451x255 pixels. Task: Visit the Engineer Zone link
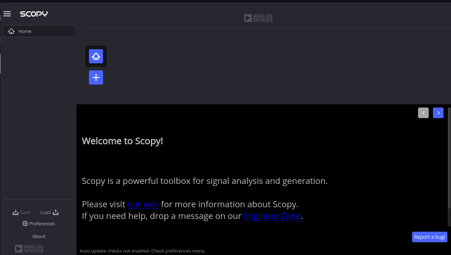coord(272,216)
